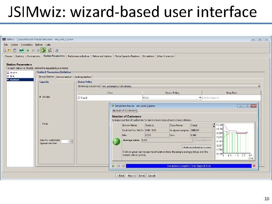Select the Number of Customers results tab
Viewport: 272px width, 204px height.
[125, 111]
